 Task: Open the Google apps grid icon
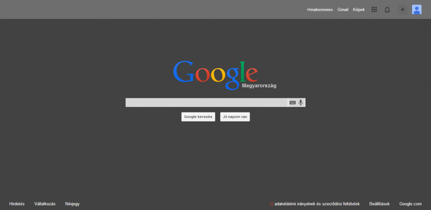tap(374, 10)
